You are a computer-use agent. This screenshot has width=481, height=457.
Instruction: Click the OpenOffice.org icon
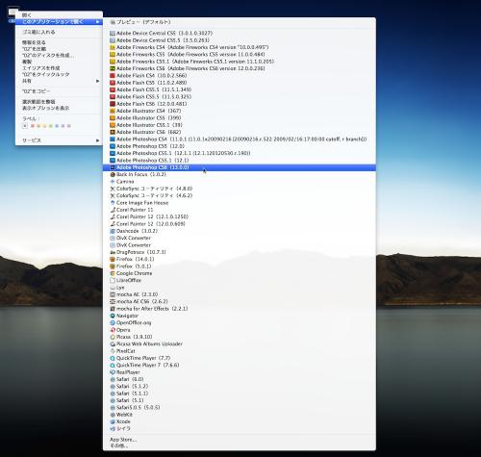coord(113,322)
